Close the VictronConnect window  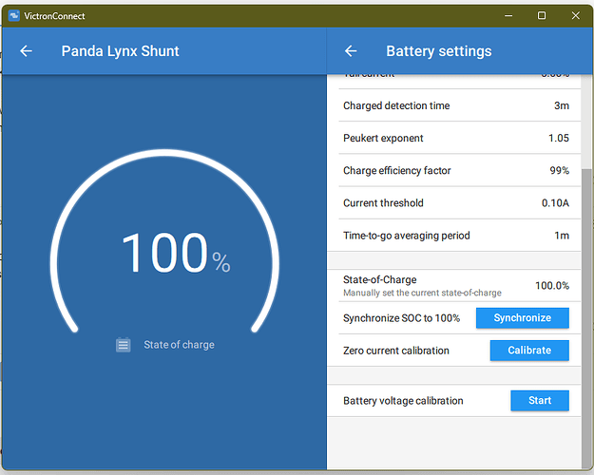pos(575,15)
